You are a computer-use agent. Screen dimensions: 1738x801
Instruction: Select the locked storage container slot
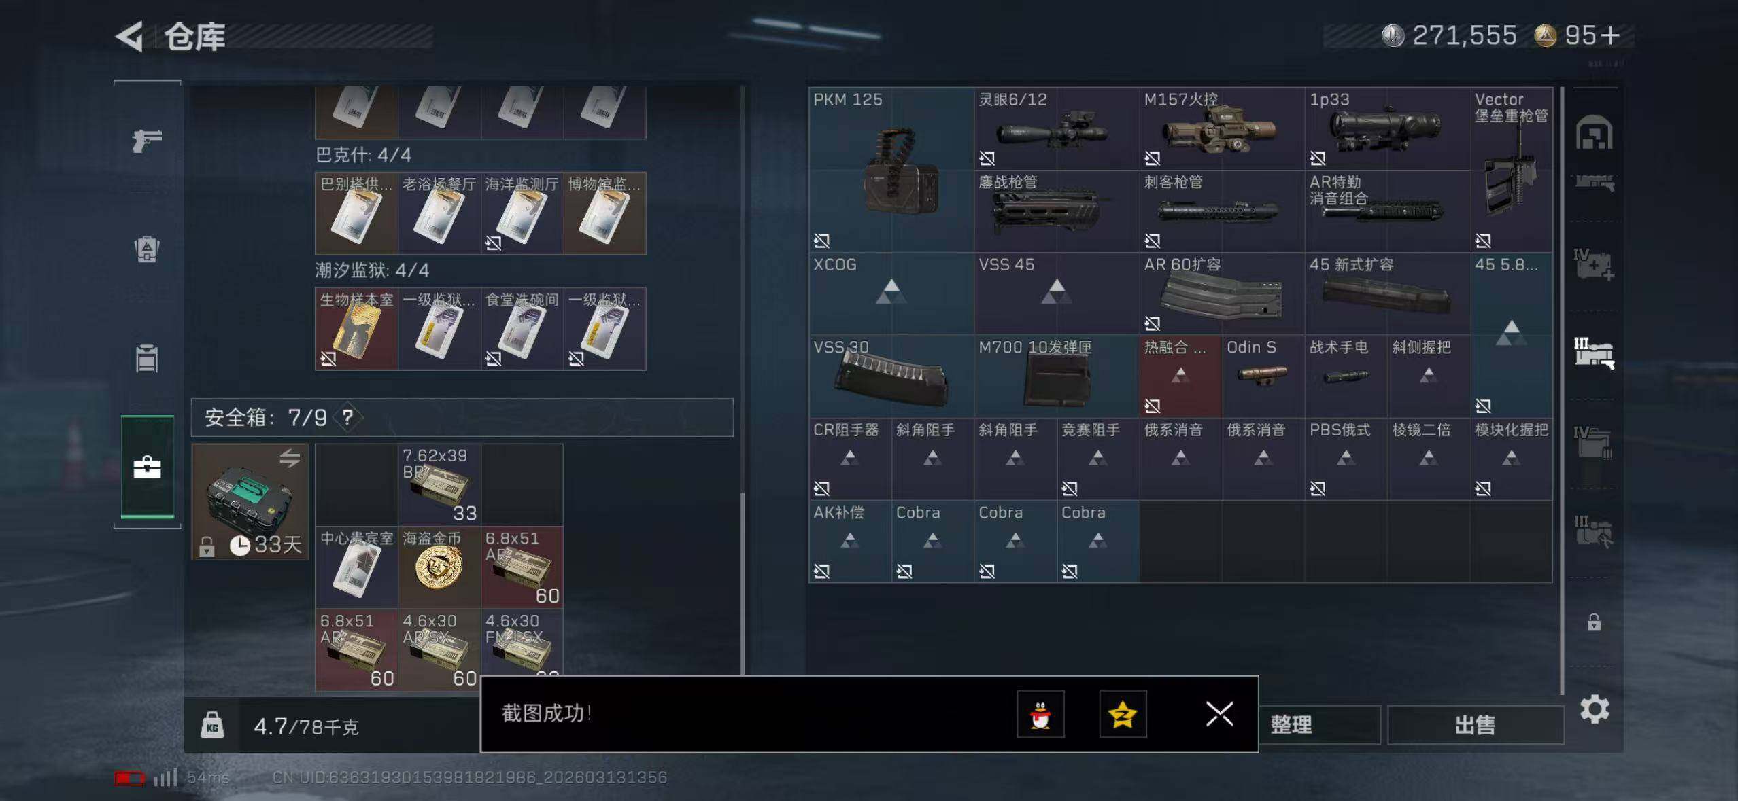1594,622
